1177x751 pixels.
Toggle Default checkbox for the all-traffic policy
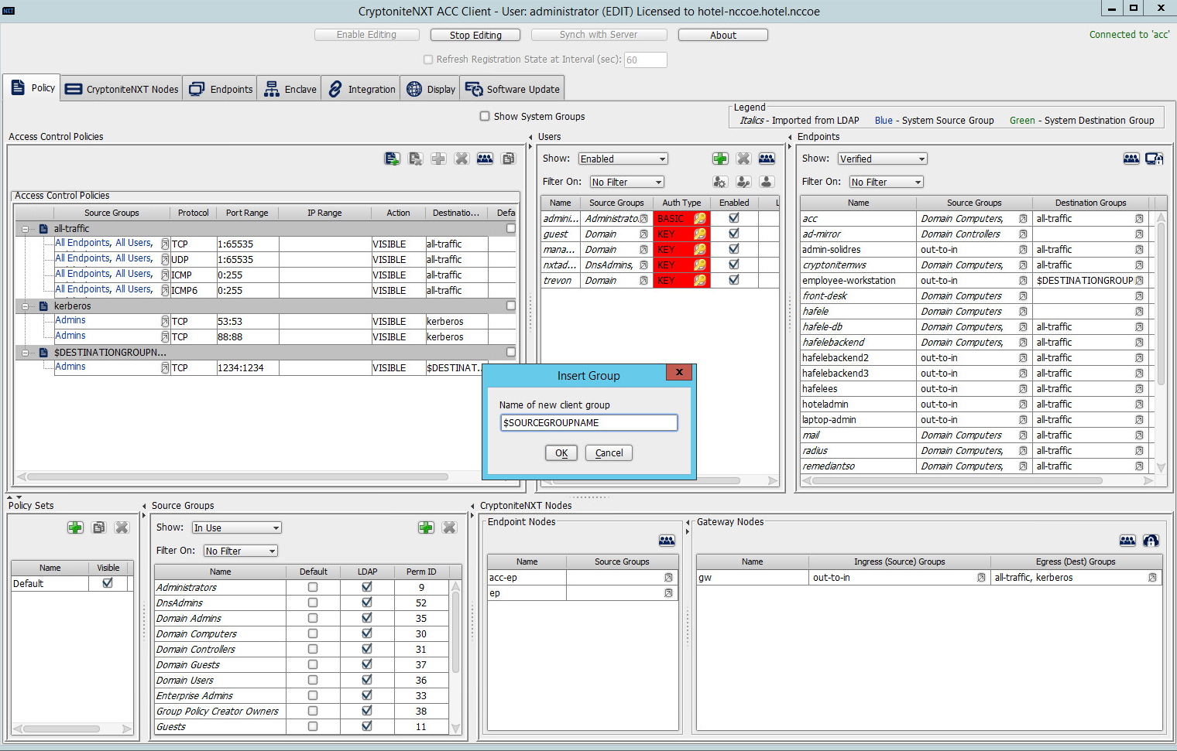point(511,228)
